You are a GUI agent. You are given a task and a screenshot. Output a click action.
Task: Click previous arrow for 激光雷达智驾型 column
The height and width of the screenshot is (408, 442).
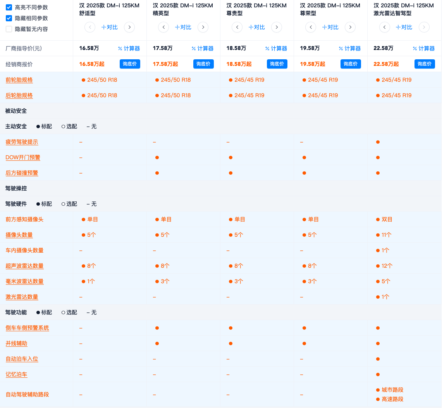[x=385, y=28]
